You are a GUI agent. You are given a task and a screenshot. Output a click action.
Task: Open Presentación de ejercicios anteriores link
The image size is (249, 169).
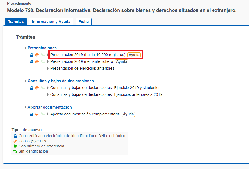(82, 69)
